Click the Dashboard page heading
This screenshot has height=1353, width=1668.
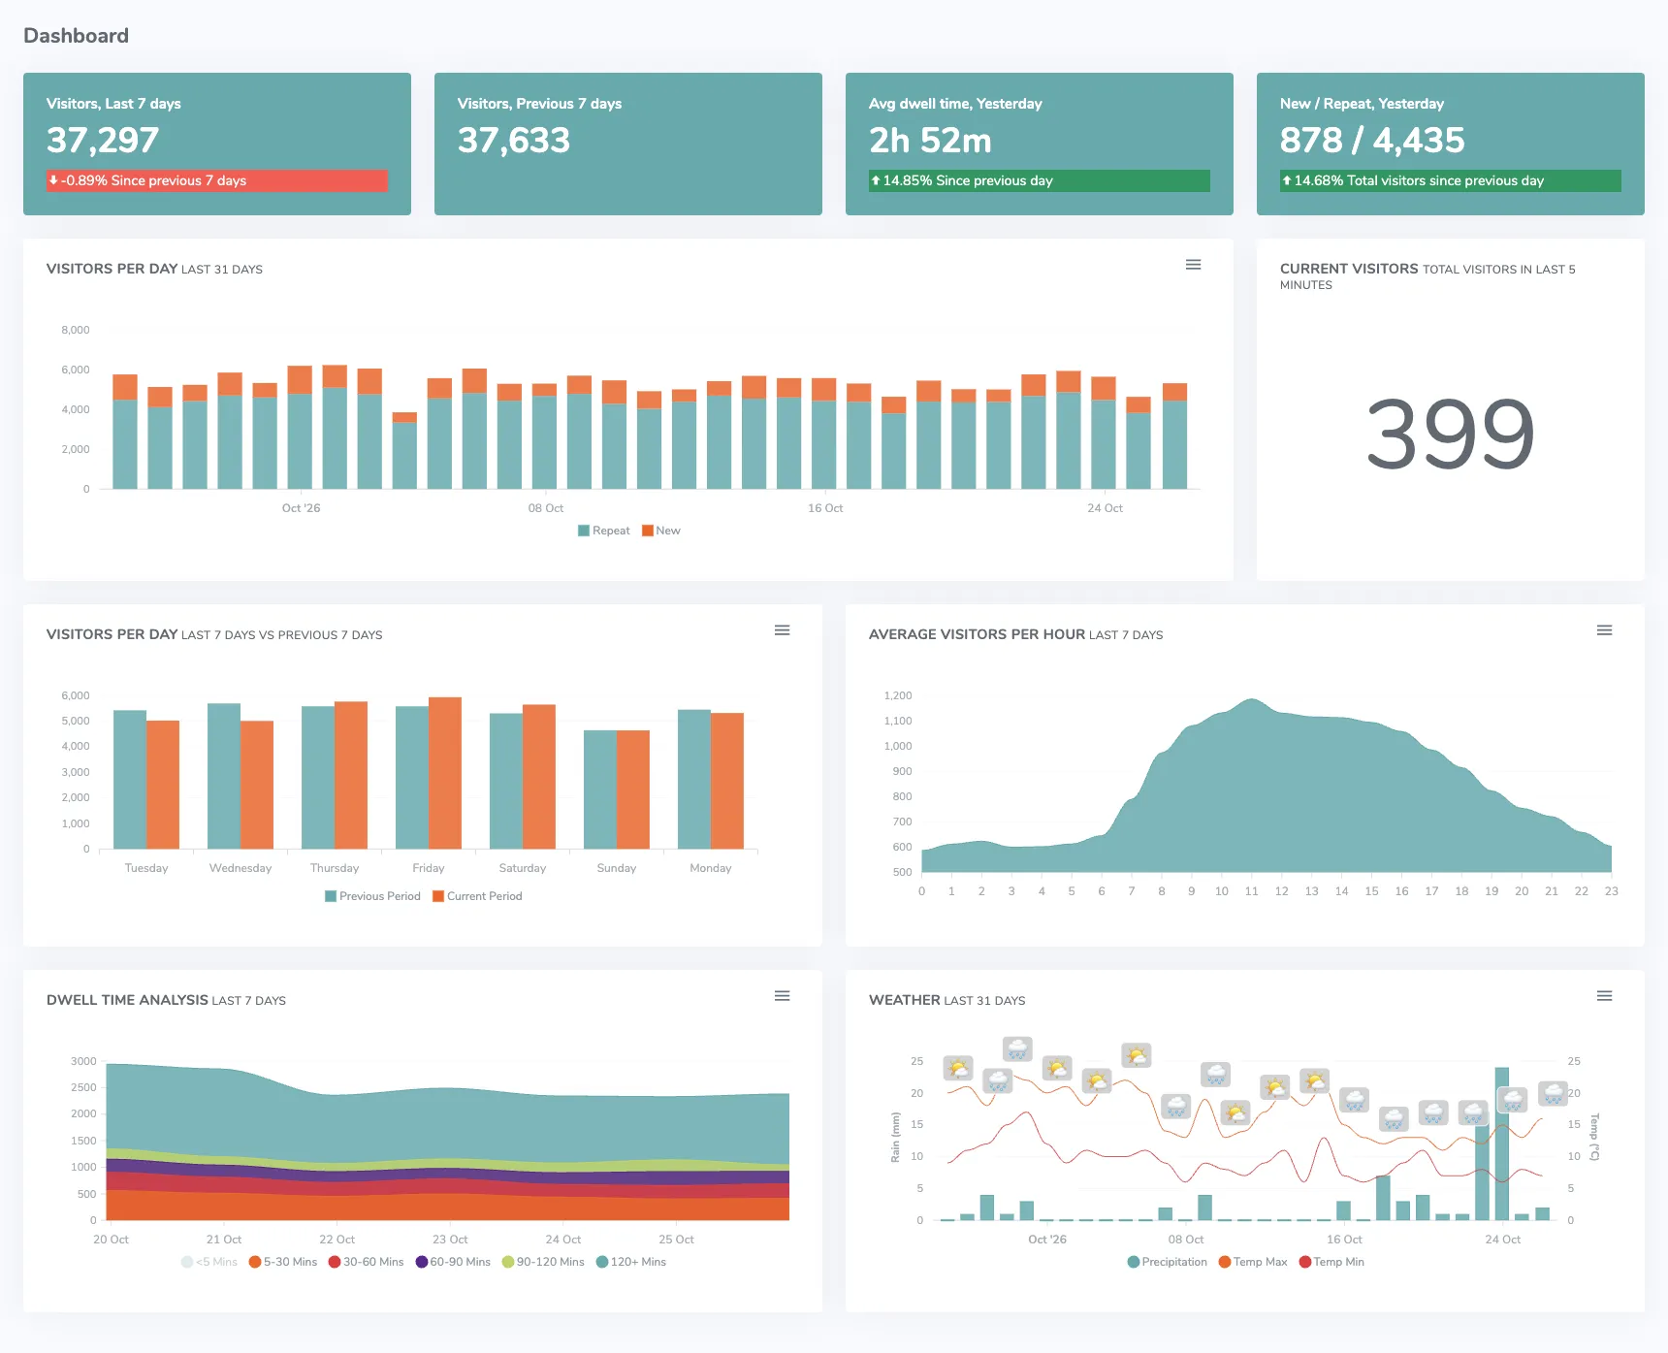[x=76, y=36]
